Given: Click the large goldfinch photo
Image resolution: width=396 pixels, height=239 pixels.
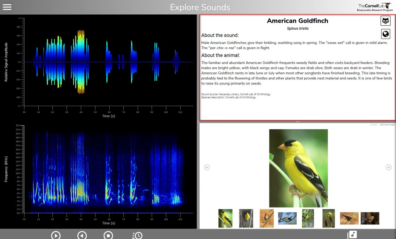Looking at the screenshot, I should point(298,167).
